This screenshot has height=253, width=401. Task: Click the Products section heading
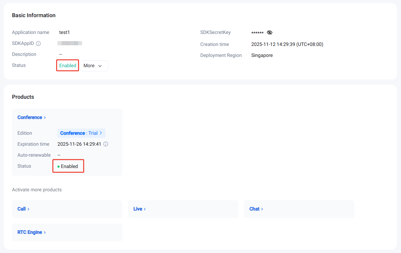tap(23, 97)
